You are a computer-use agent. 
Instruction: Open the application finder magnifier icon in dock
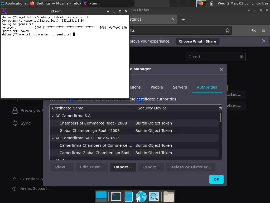[x=154, y=197]
